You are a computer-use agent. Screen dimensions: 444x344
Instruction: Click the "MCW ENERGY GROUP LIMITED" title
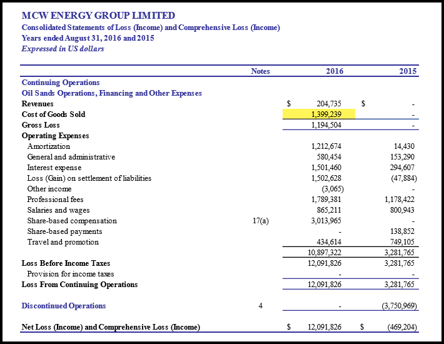[x=98, y=16]
